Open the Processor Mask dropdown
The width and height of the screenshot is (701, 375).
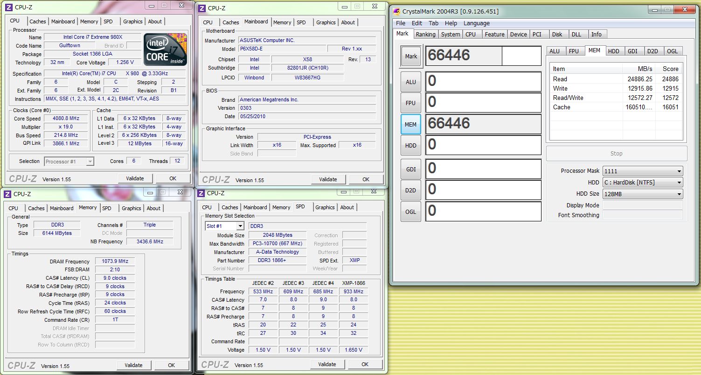642,171
